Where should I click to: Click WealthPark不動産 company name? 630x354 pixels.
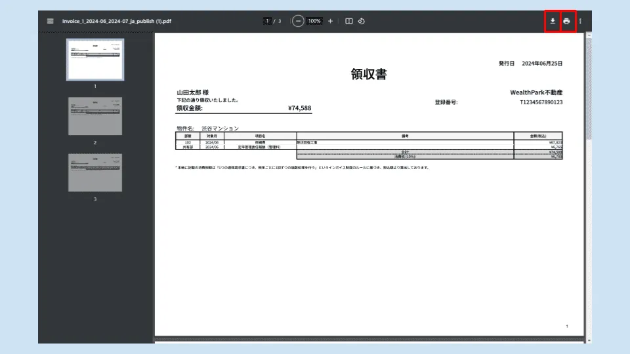point(536,92)
